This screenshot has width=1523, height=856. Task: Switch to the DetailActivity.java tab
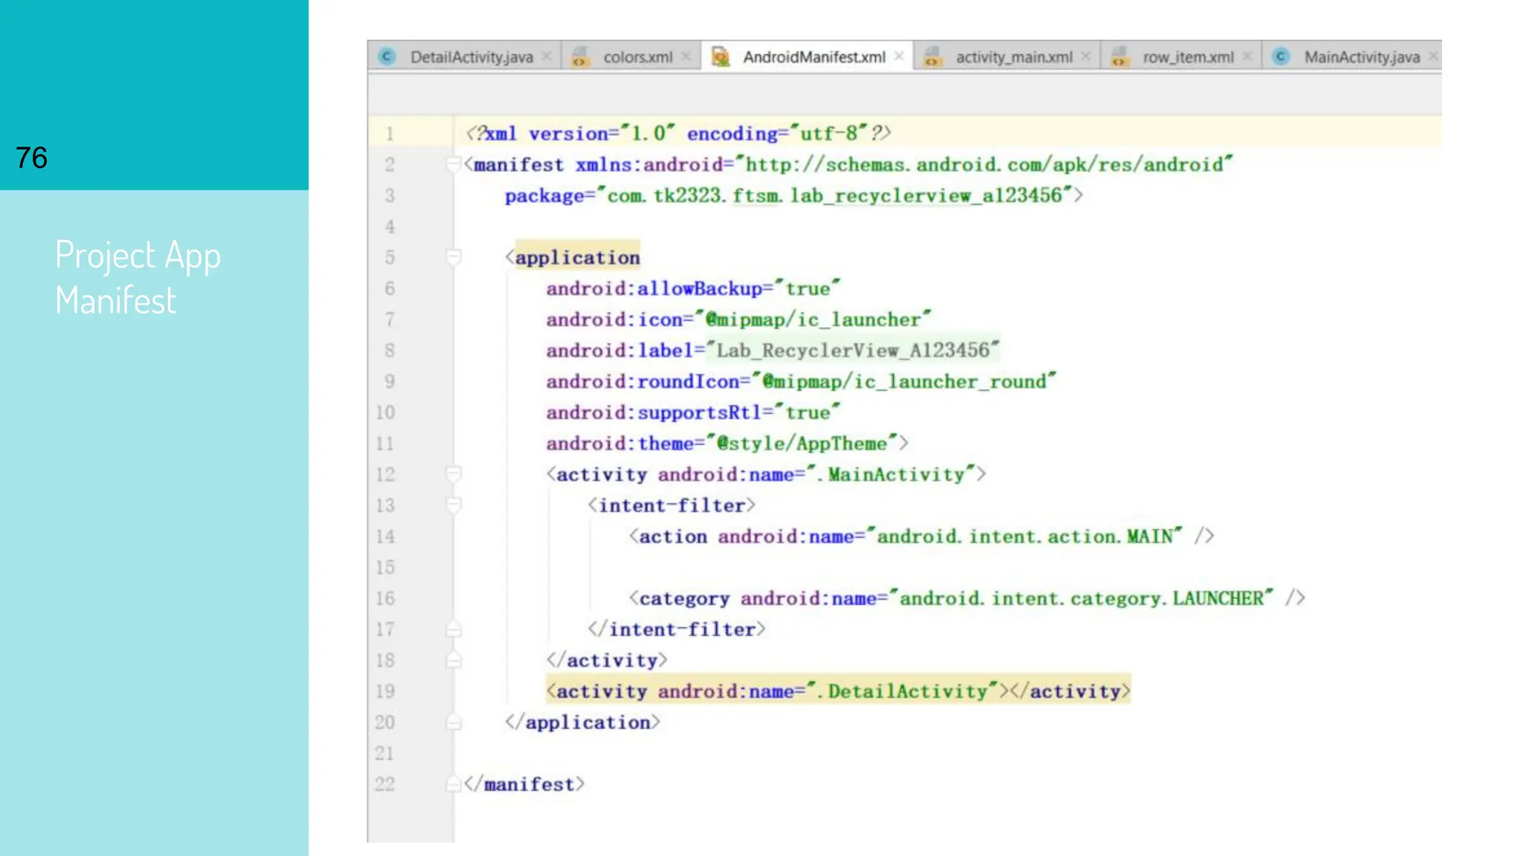click(x=464, y=56)
